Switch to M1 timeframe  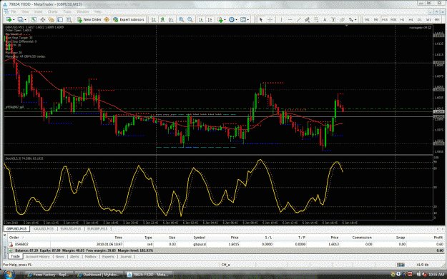367,20
